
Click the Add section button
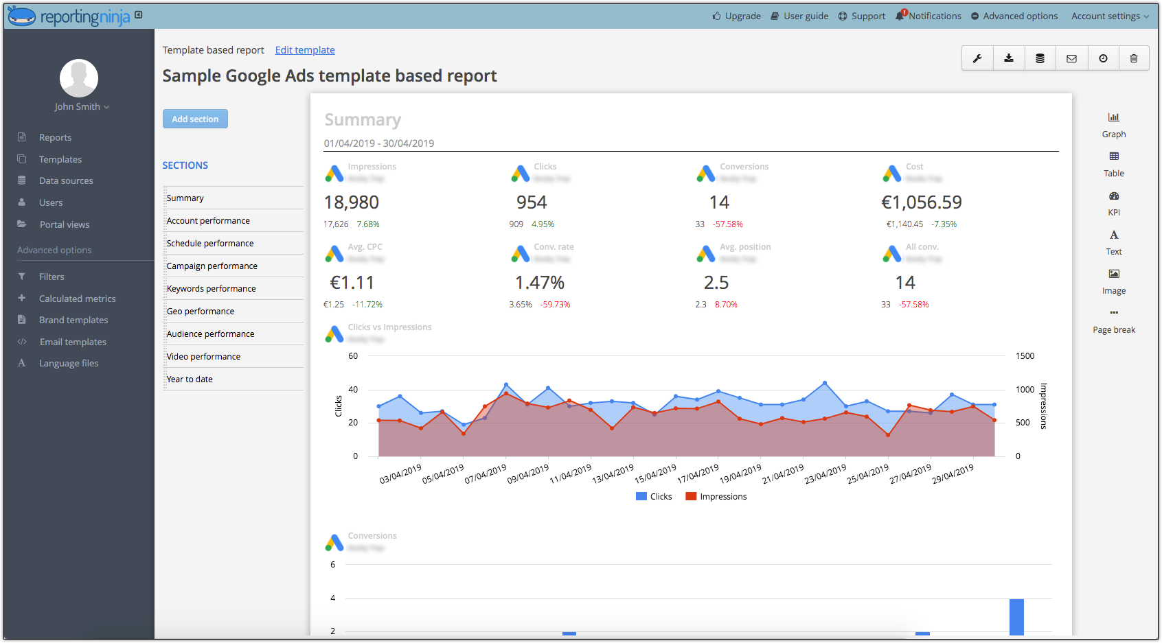tap(195, 119)
